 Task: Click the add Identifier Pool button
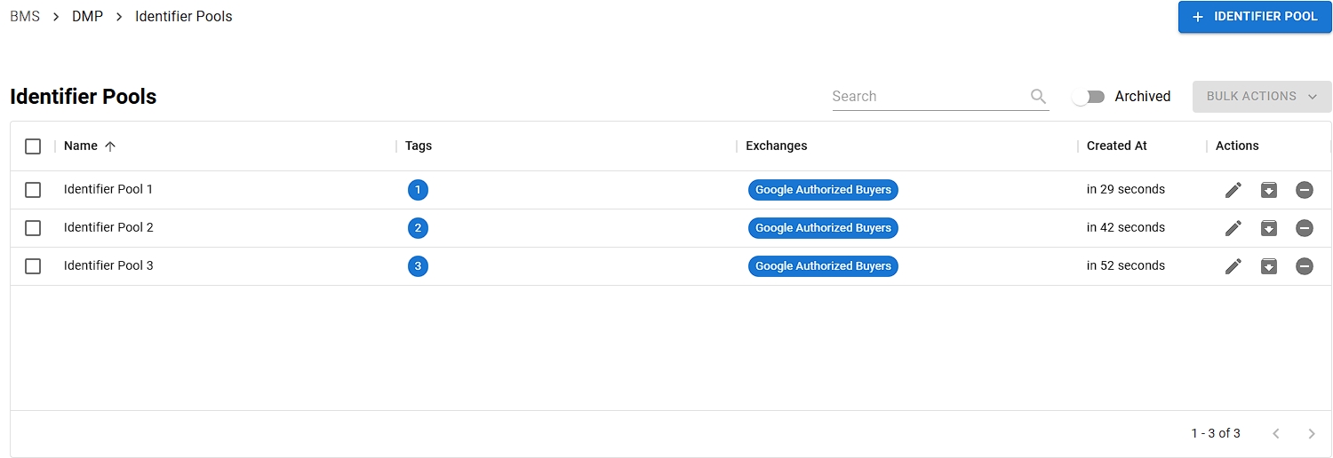pyautogui.click(x=1254, y=17)
